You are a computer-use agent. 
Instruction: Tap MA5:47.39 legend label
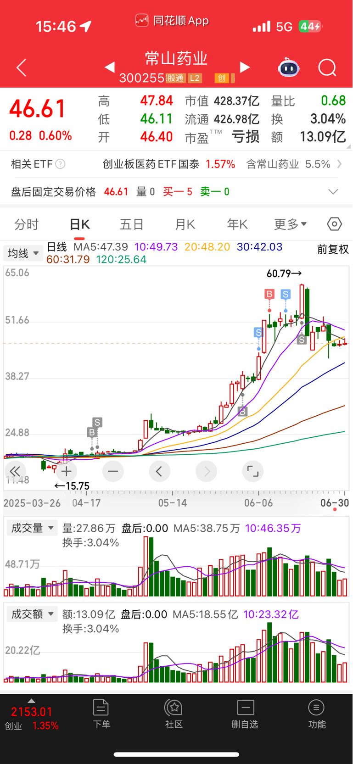pos(101,247)
